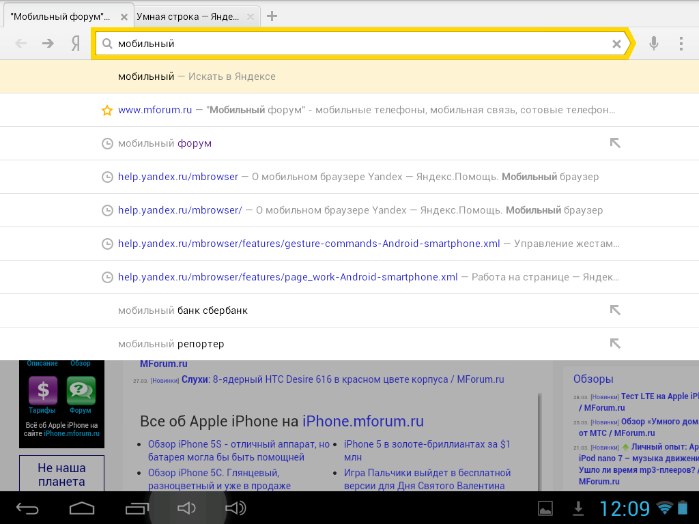Tap the Android home button
This screenshot has width=699, height=524.
click(82, 508)
